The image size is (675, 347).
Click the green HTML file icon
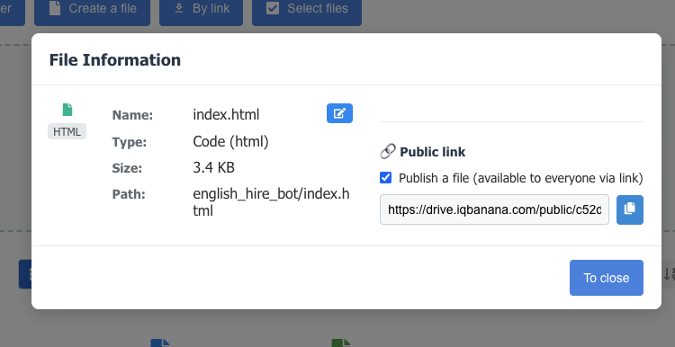tap(67, 110)
